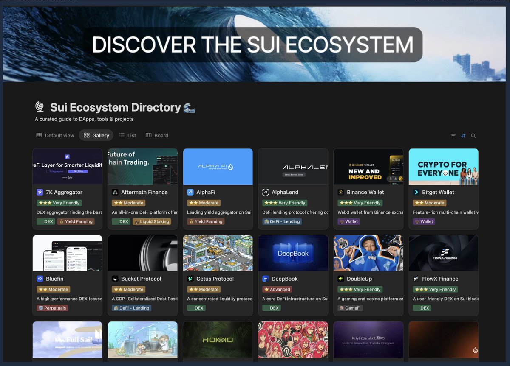Open the FlowX.finance cover image

(444, 253)
